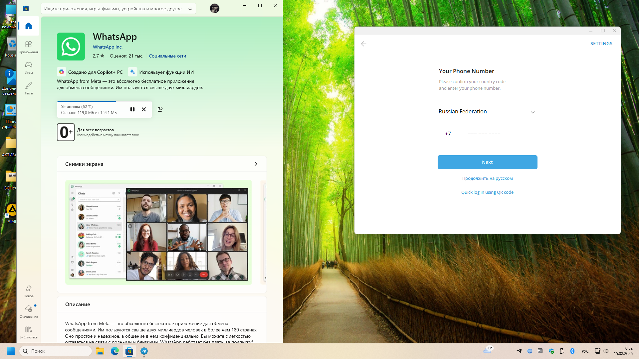639x359 pixels.
Task: Open the Russian Federation country dropdown
Action: [x=487, y=112]
